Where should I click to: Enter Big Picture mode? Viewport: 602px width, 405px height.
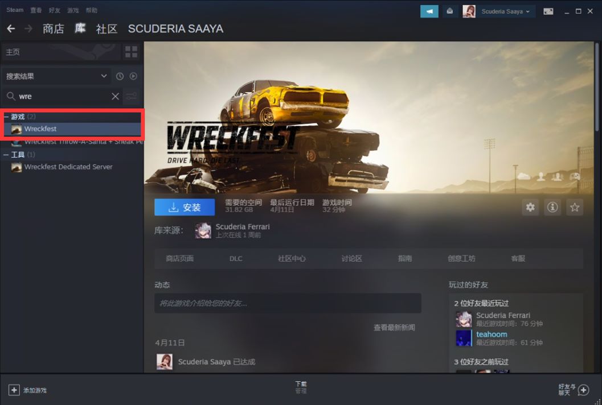[x=548, y=11]
